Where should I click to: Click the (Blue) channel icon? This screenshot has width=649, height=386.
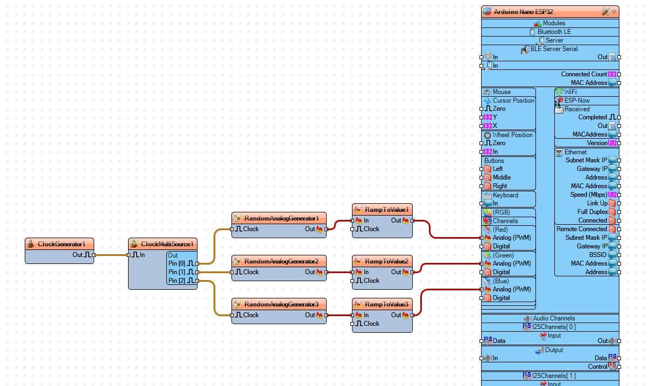coord(488,281)
